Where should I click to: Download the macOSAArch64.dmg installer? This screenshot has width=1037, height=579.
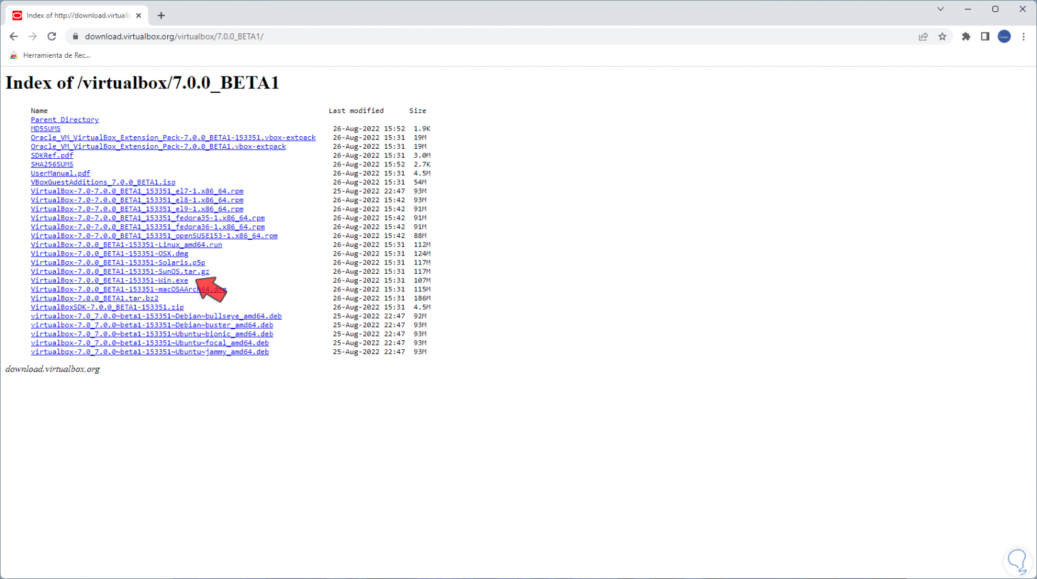coord(129,289)
